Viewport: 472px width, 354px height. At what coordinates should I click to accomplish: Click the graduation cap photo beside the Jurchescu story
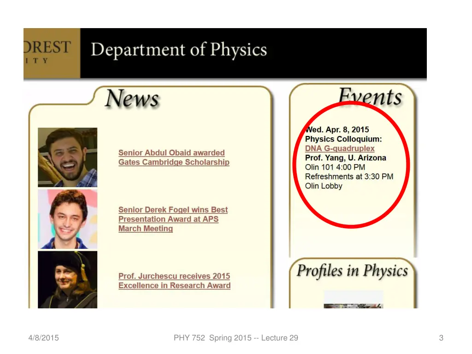(x=67, y=280)
